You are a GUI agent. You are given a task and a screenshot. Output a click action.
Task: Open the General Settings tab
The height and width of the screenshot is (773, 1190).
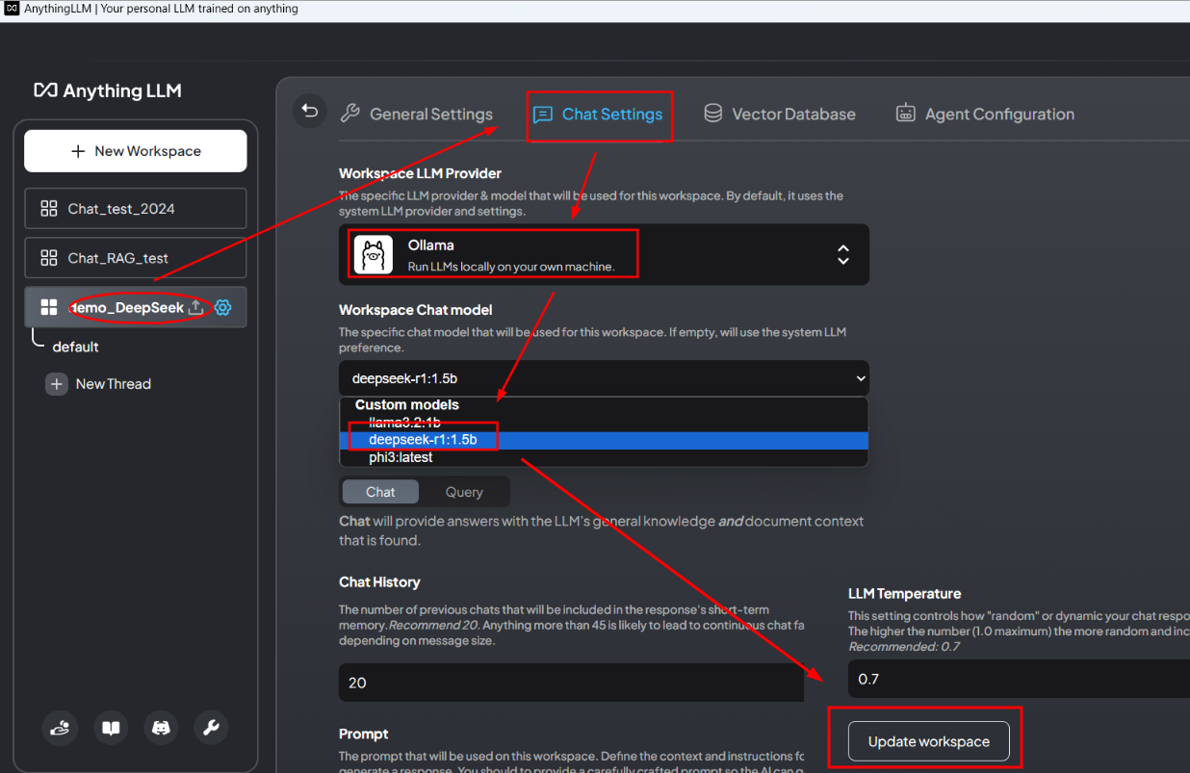[x=417, y=114]
